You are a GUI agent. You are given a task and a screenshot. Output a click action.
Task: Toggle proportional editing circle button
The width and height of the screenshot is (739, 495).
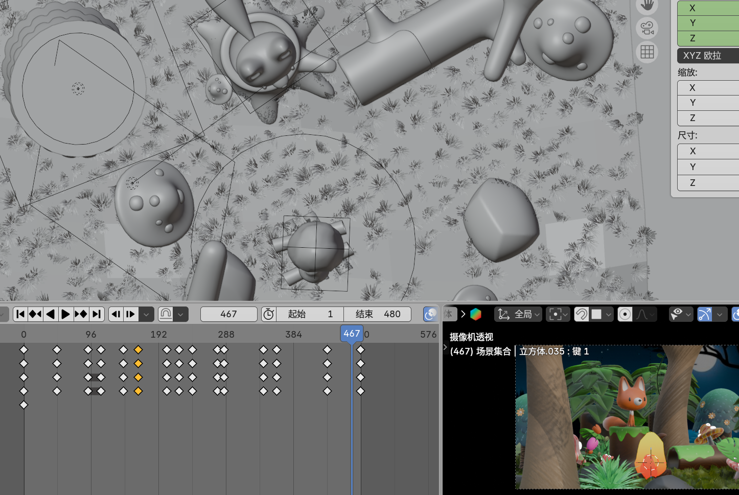(x=625, y=314)
